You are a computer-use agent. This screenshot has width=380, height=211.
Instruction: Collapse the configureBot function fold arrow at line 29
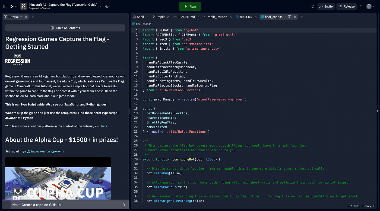click(x=140, y=159)
